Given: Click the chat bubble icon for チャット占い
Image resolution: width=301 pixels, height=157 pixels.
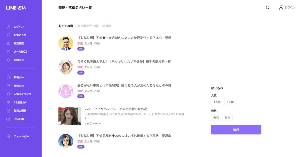Looking at the screenshot, I should [9, 136].
